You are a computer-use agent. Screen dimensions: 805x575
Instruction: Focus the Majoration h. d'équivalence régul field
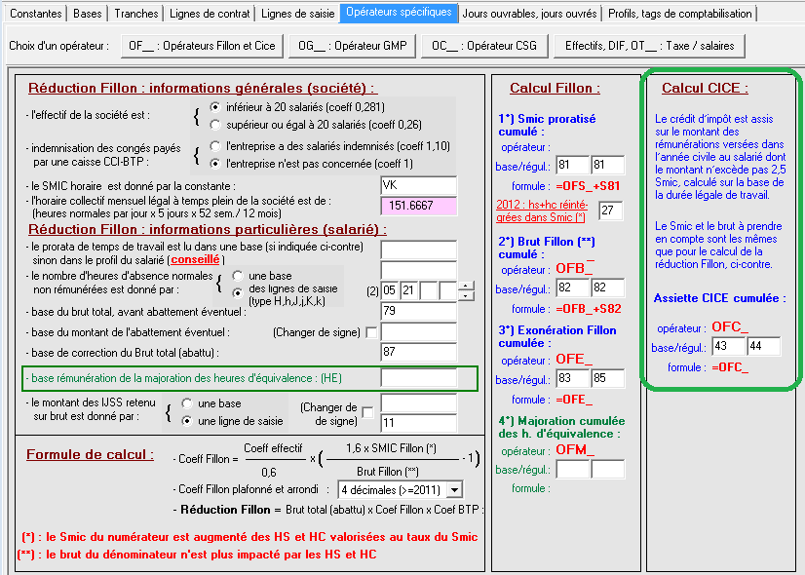point(607,470)
